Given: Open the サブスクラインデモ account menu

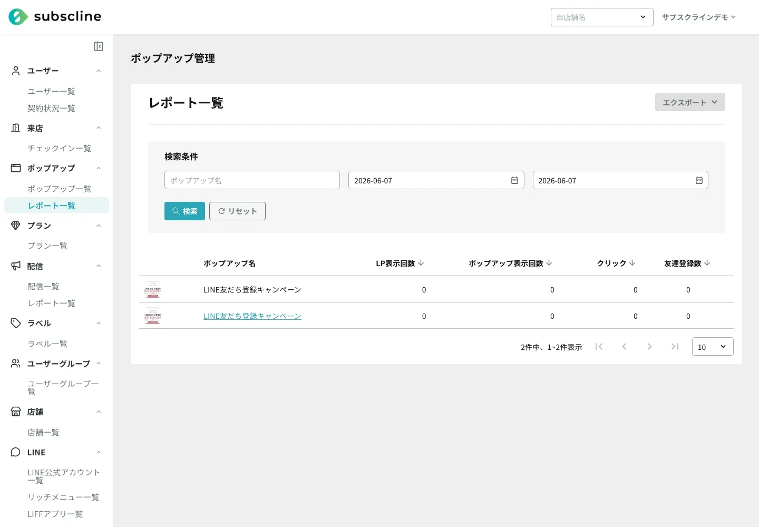Looking at the screenshot, I should (x=699, y=17).
